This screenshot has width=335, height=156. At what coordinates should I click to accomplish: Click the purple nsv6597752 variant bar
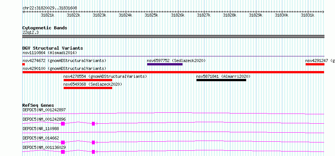[x=165, y=64]
